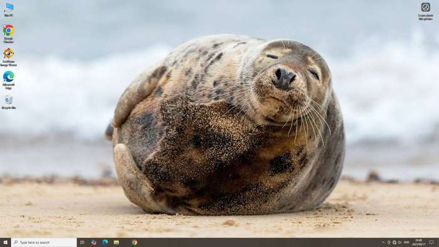Expand the hidden system tray icons
The width and height of the screenshot is (439, 247).
(x=383, y=242)
